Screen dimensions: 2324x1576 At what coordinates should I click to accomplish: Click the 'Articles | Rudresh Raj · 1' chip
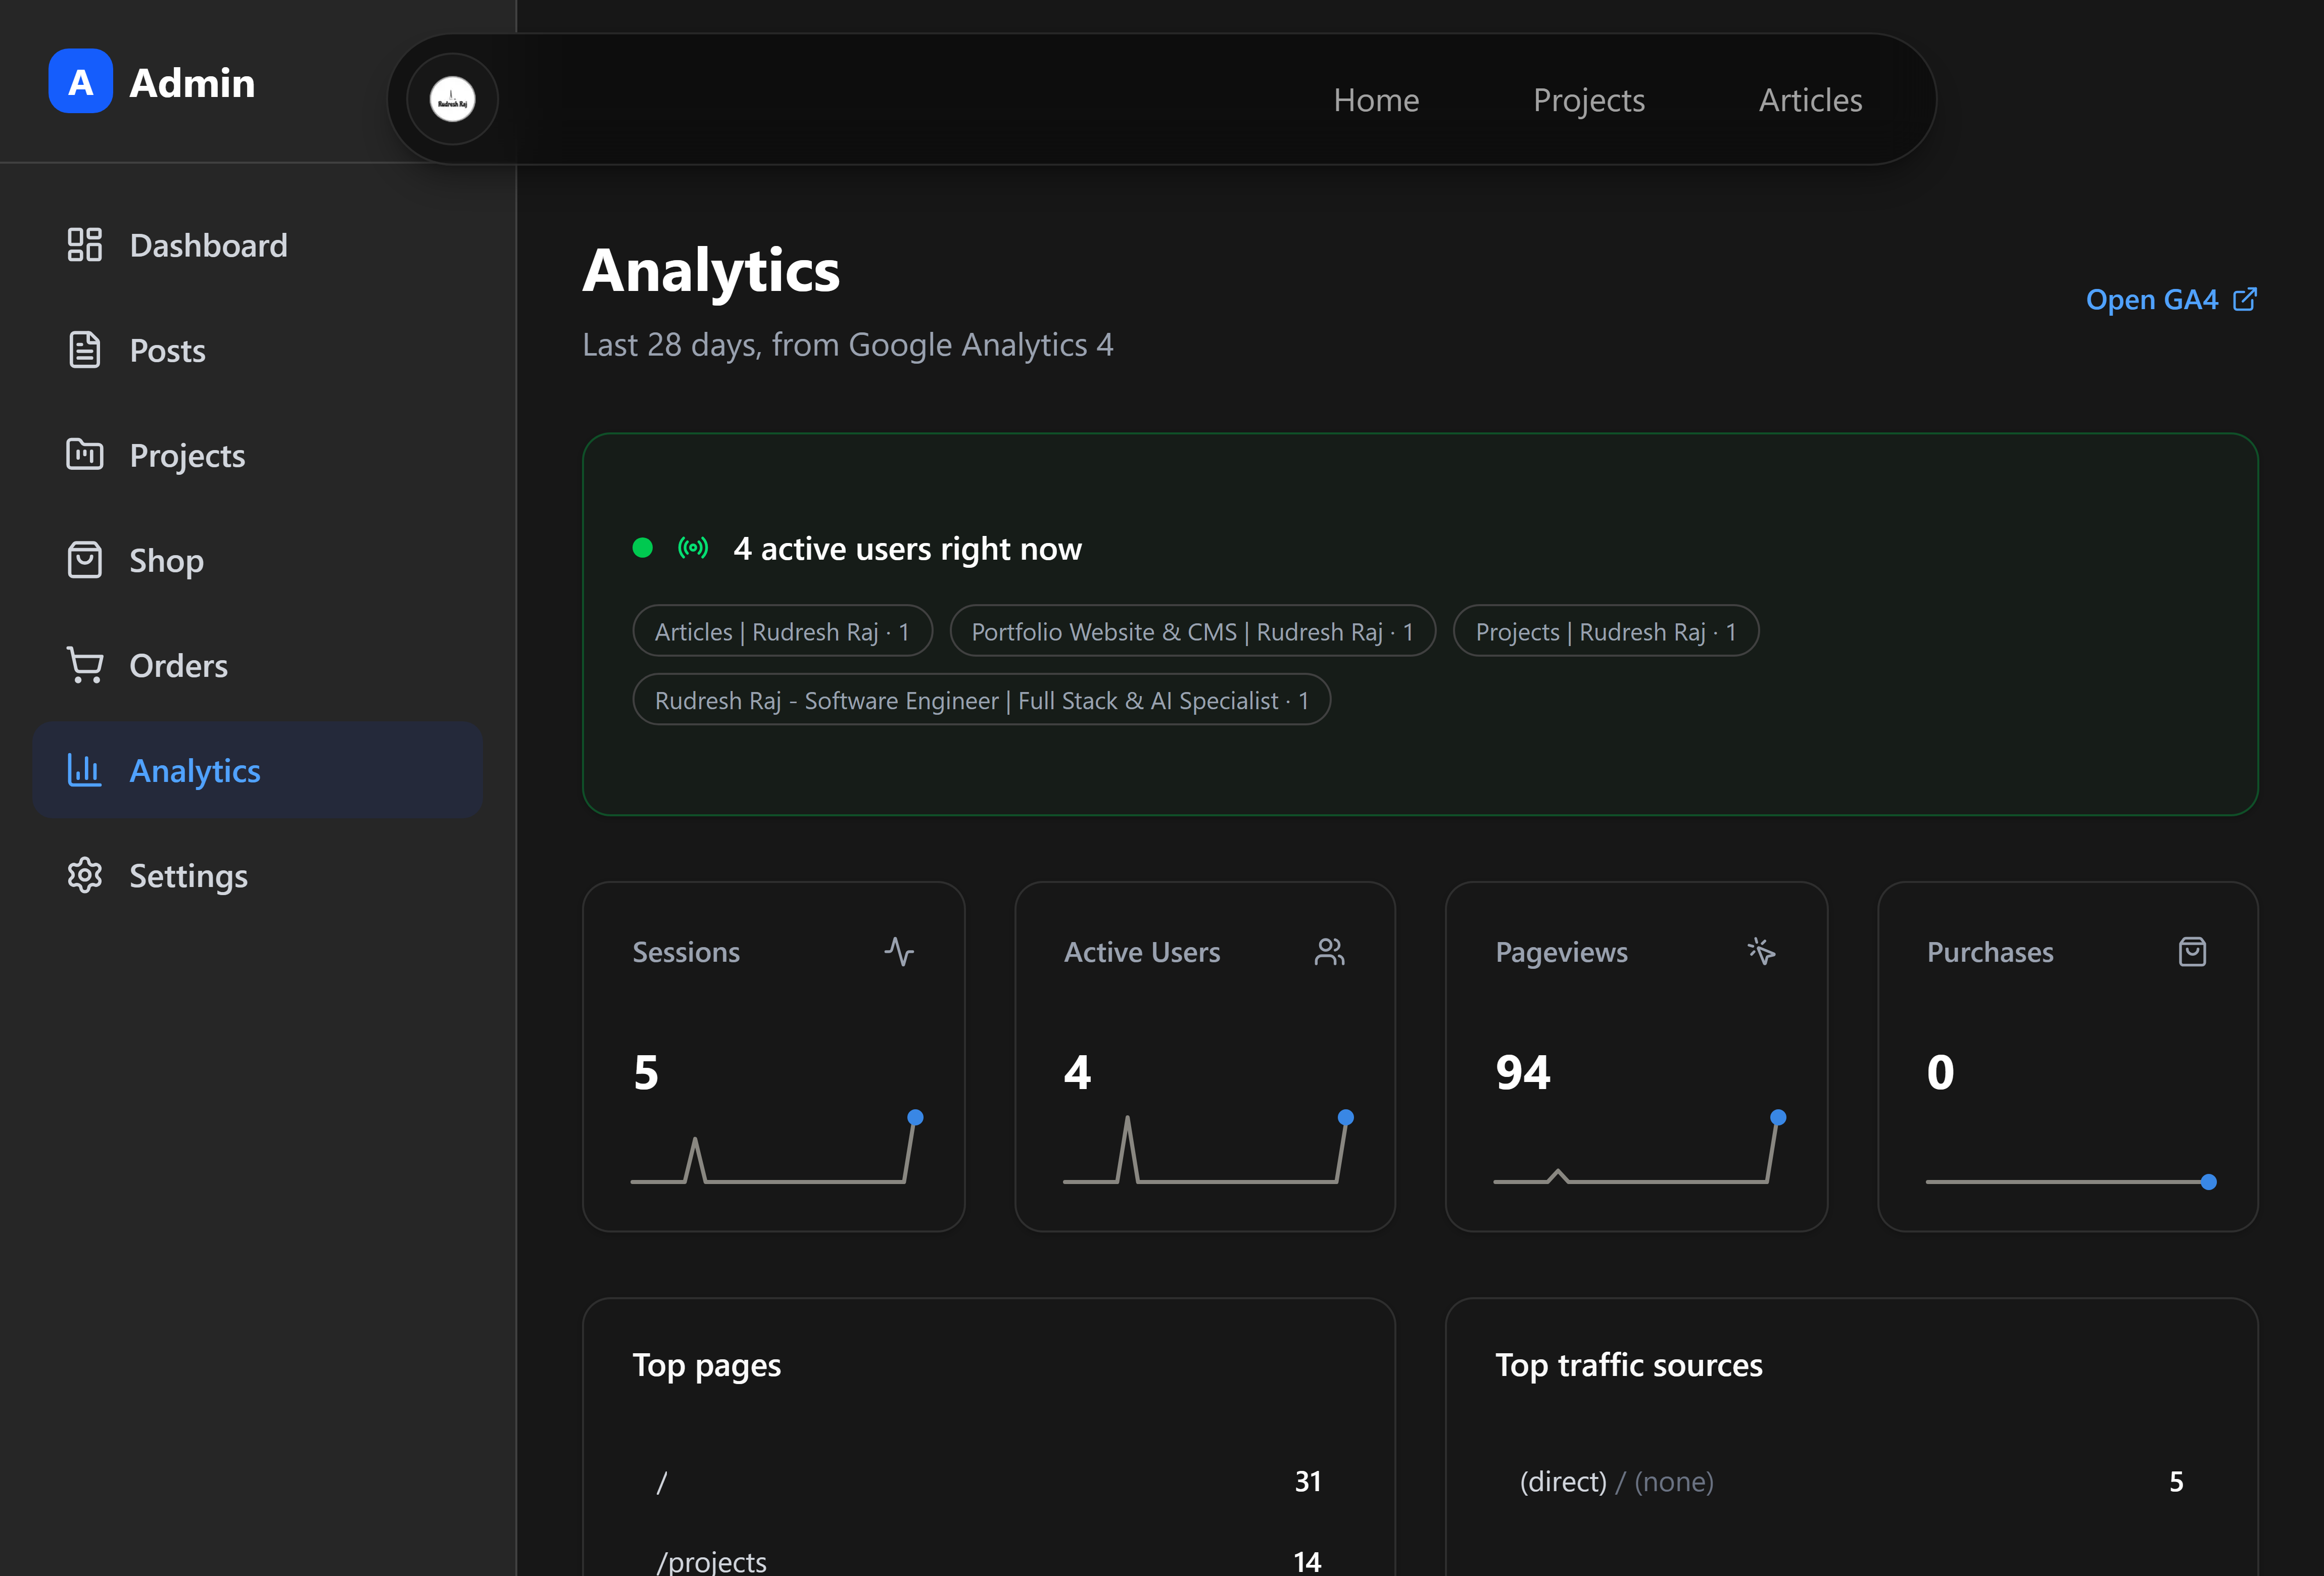coord(782,631)
